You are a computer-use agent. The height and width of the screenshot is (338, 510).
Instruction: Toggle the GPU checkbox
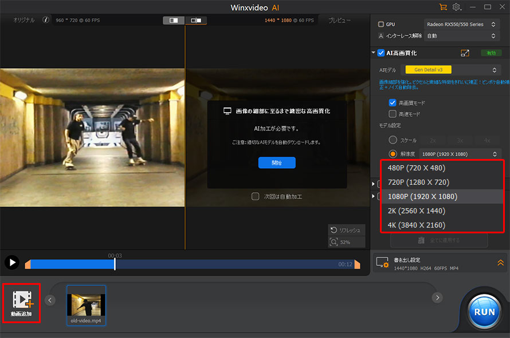tap(381, 25)
